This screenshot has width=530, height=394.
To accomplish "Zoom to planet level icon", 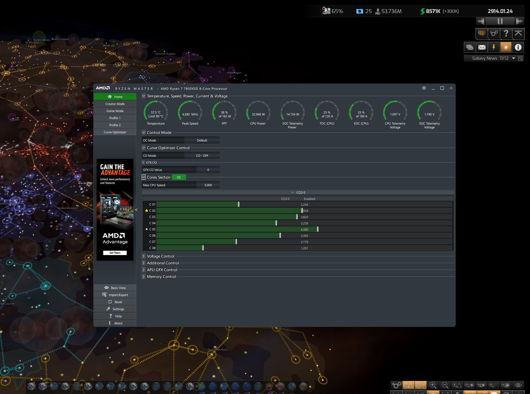I will point(469,385).
